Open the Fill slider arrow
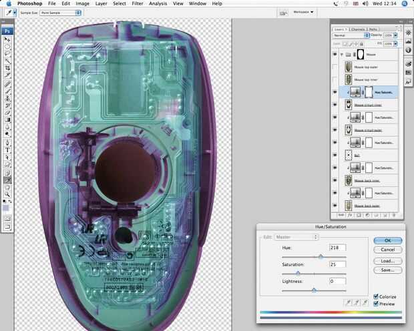 [x=395, y=44]
